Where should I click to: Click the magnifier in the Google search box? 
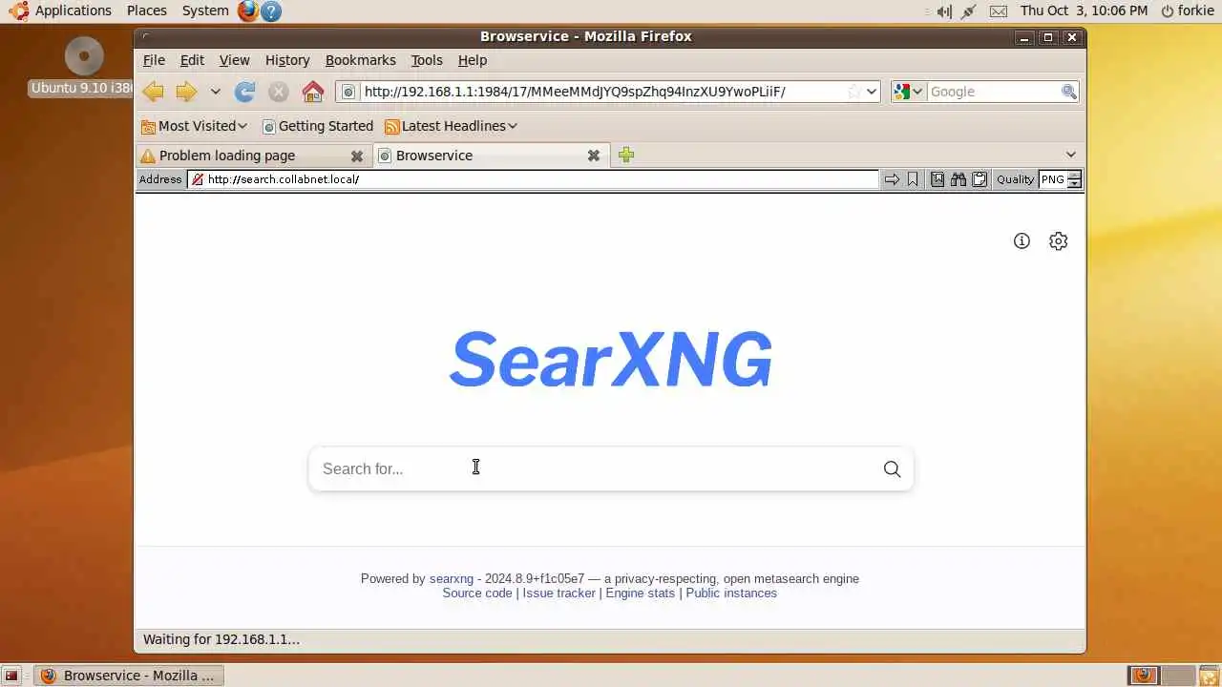click(1069, 92)
